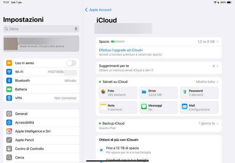Tap 2 elementi under Password

click(x=196, y=95)
